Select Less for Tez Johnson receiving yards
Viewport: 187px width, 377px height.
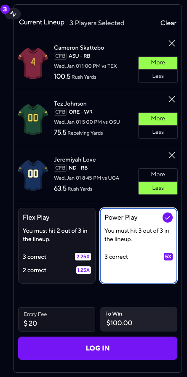click(158, 132)
